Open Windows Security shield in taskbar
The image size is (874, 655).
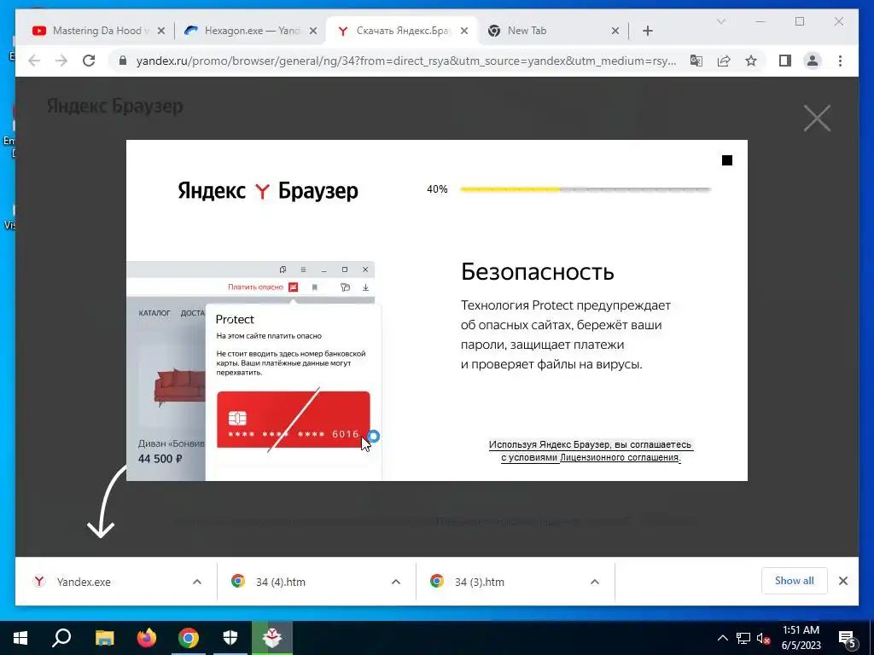click(x=230, y=638)
